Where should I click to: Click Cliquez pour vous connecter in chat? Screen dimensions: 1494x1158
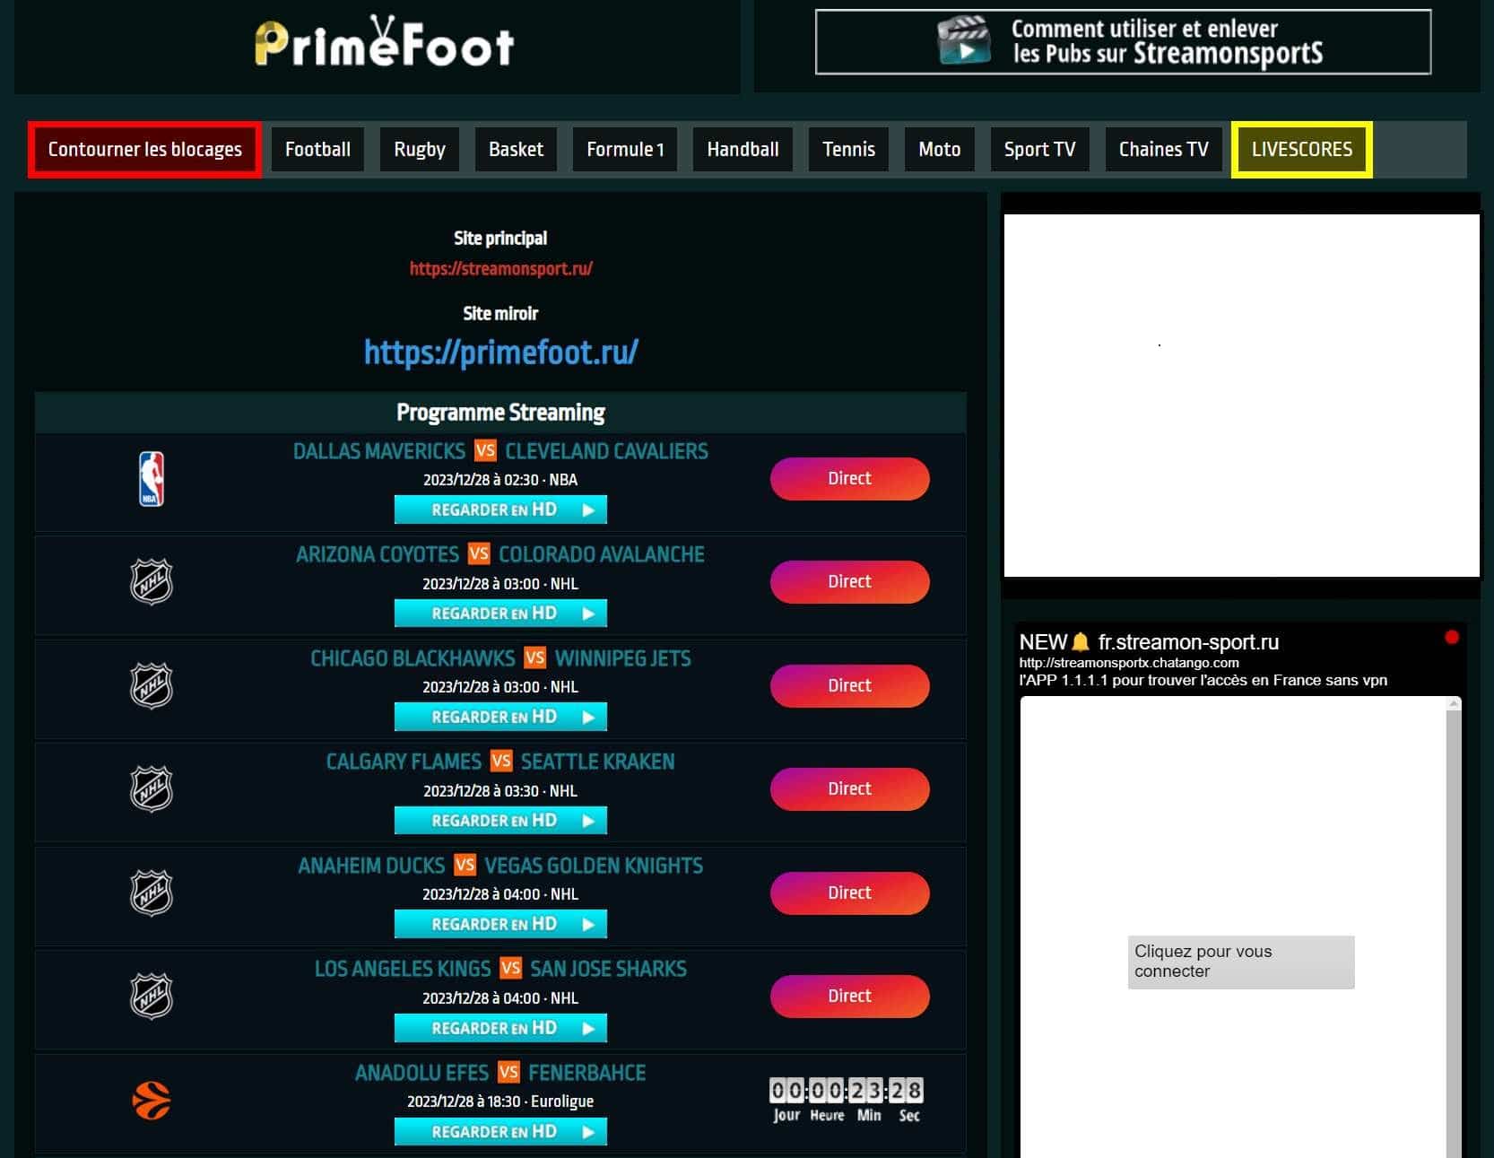pos(1241,962)
